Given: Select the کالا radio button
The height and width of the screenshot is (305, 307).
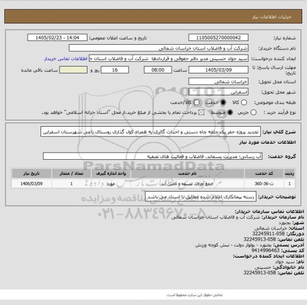Looking at the screenshot, I should (x=244, y=102).
